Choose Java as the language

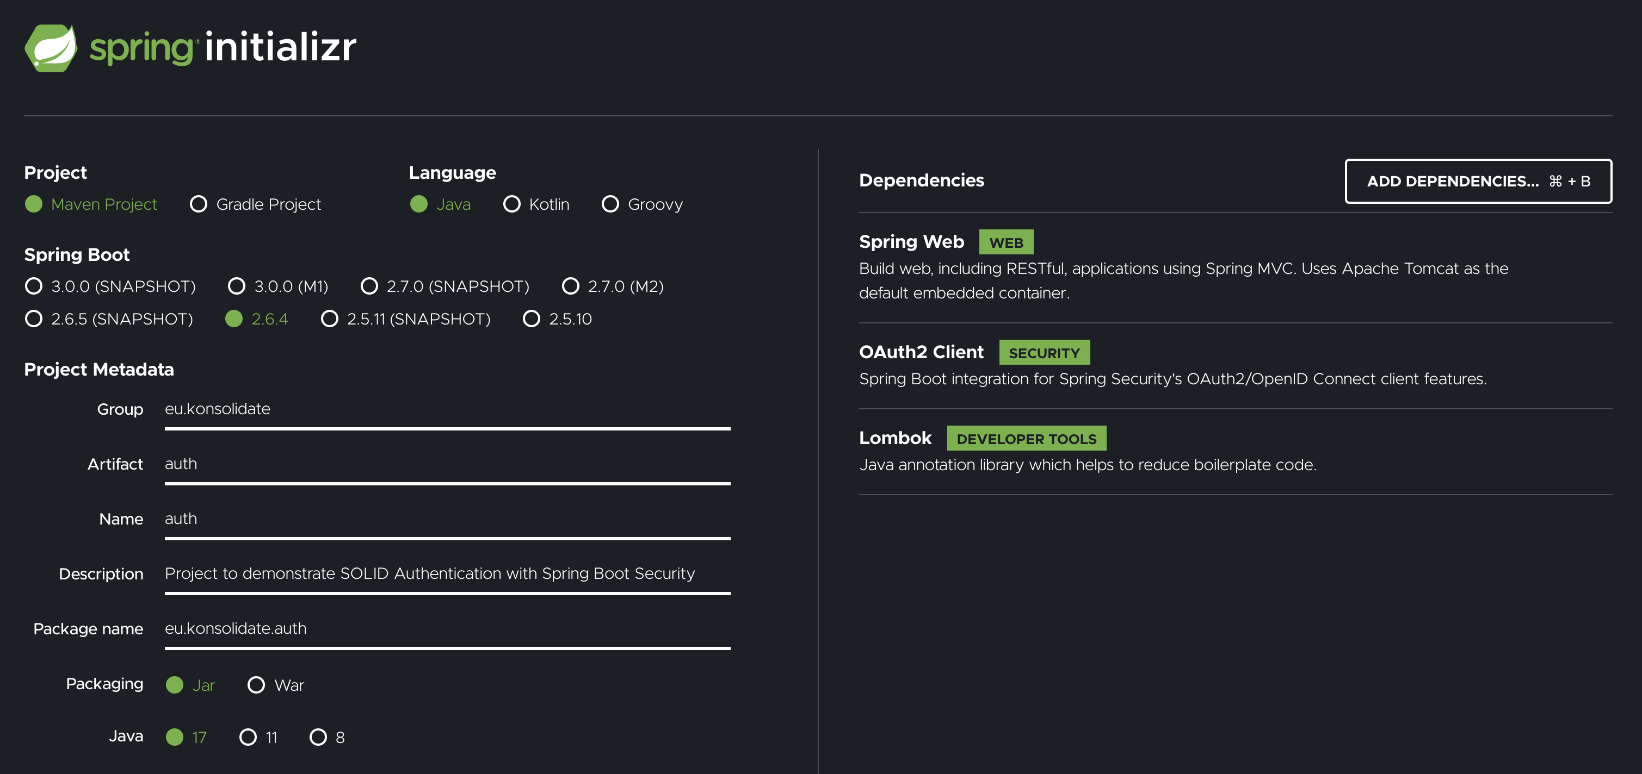point(441,204)
